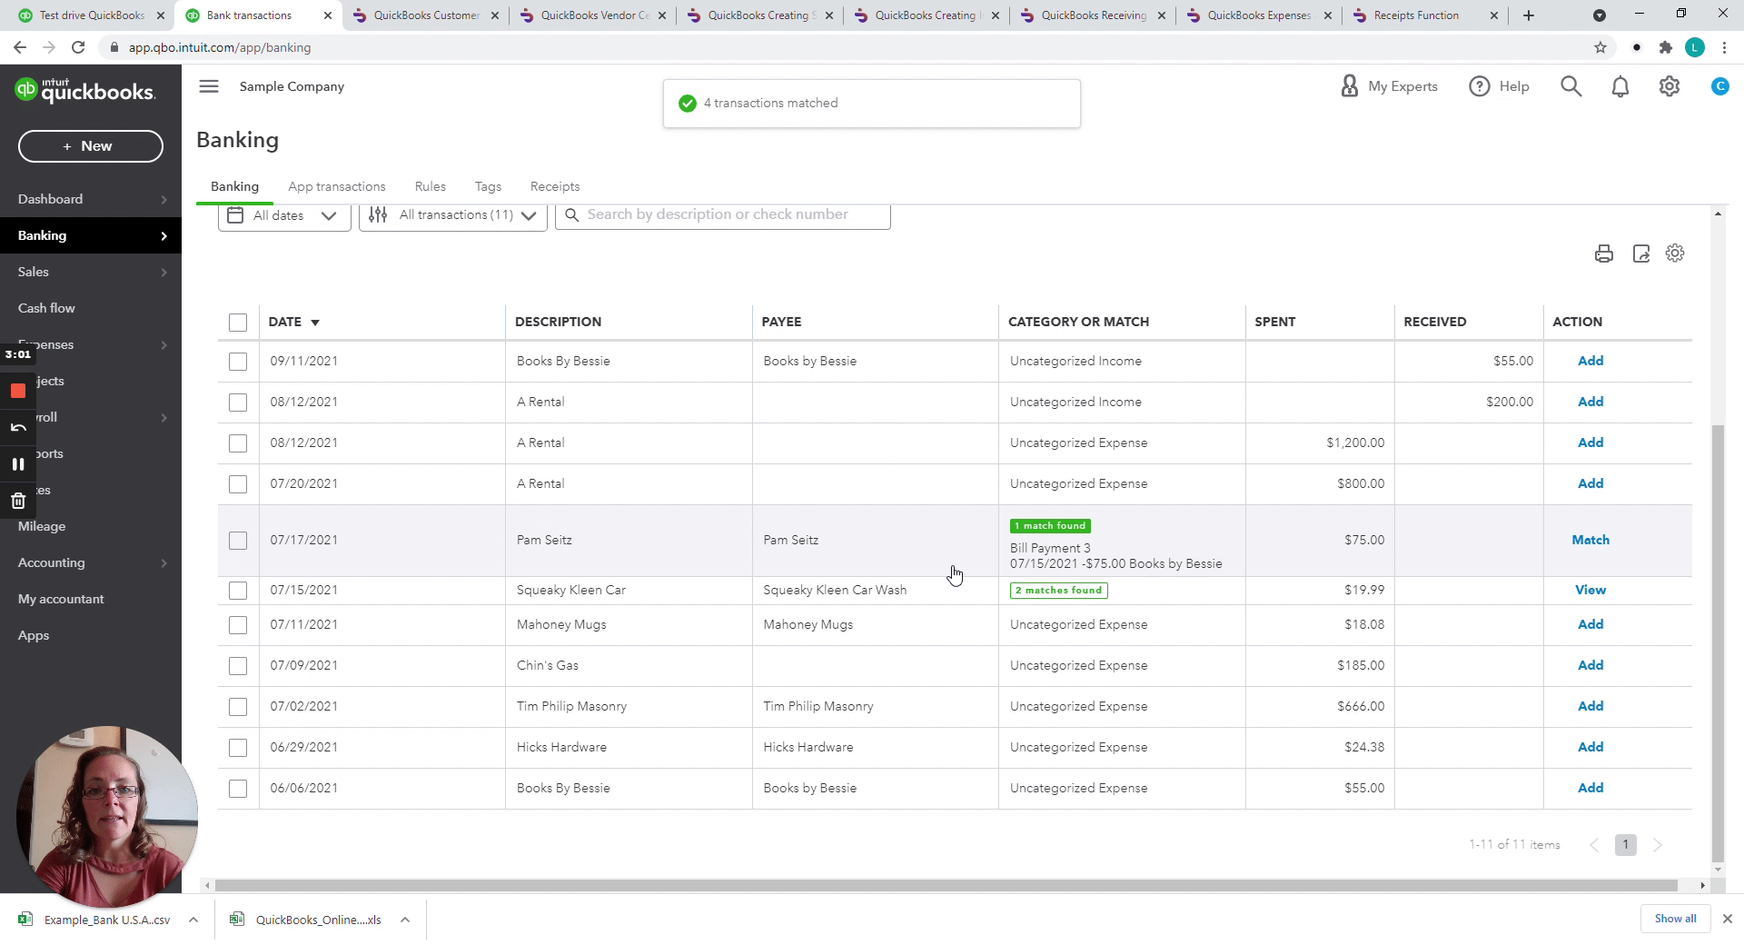Open the QuickBooks settings gear in header

point(1669,86)
